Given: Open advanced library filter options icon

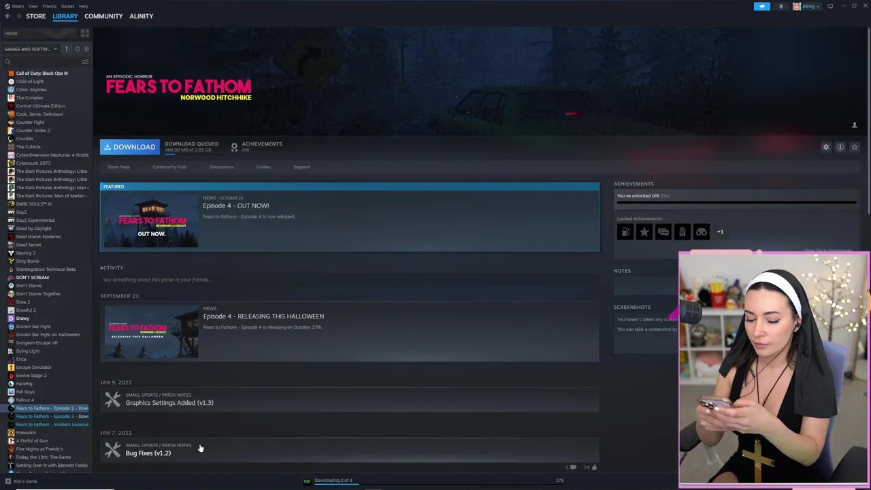Looking at the screenshot, I should [85, 62].
